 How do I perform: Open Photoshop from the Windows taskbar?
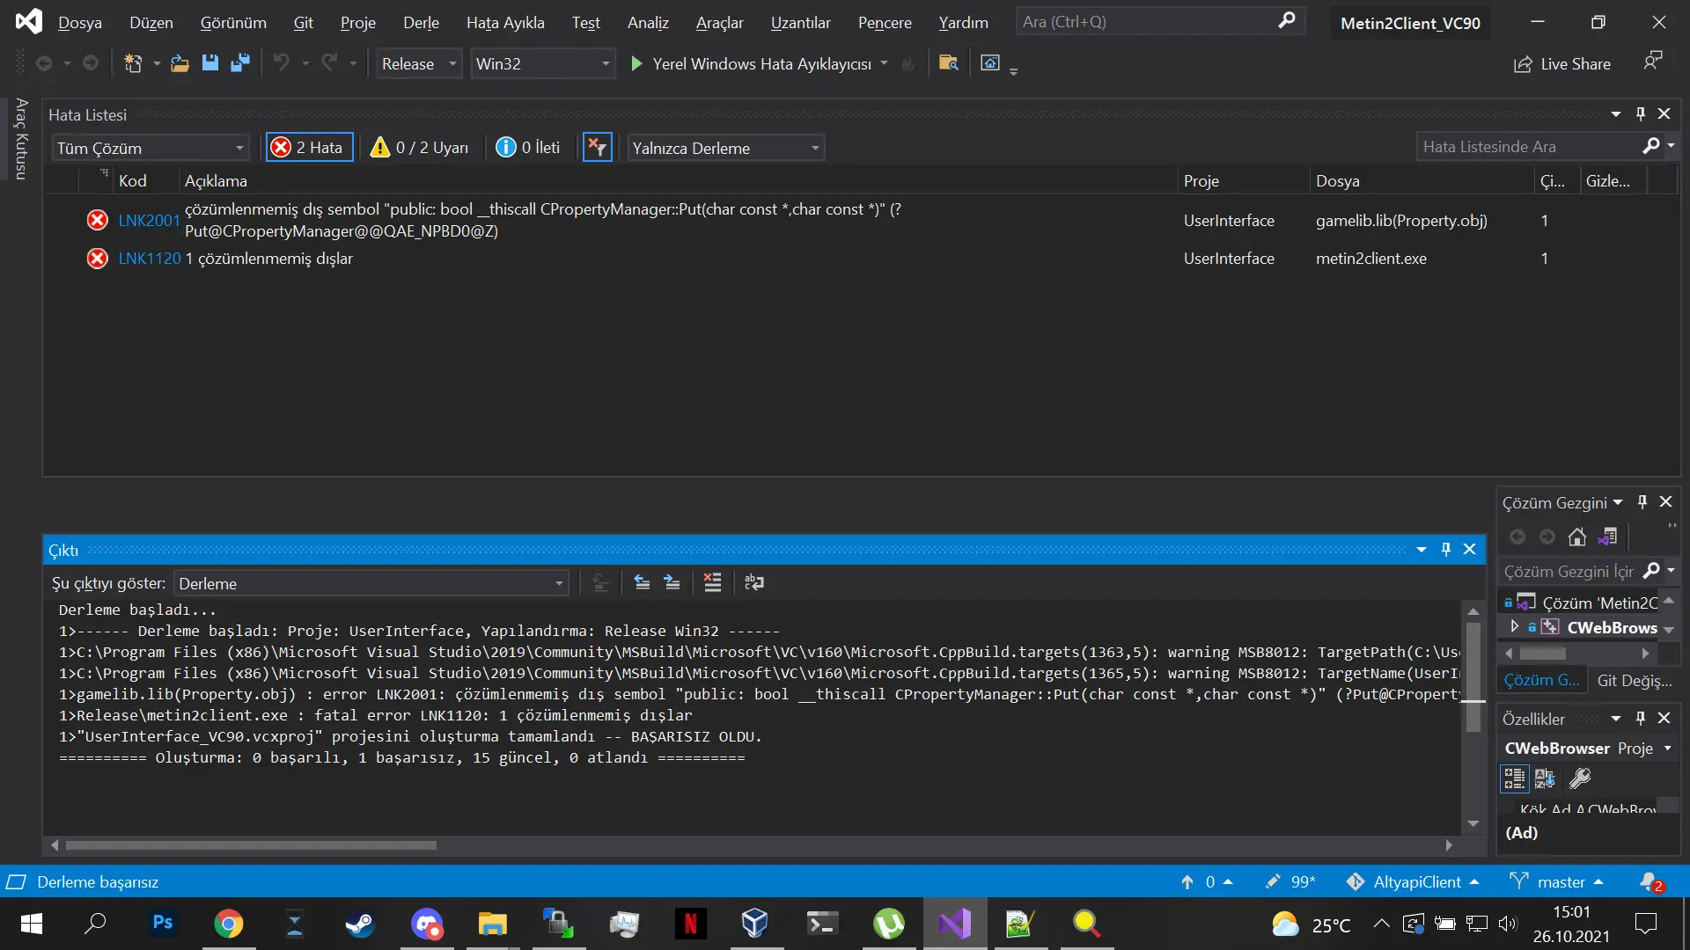click(163, 924)
